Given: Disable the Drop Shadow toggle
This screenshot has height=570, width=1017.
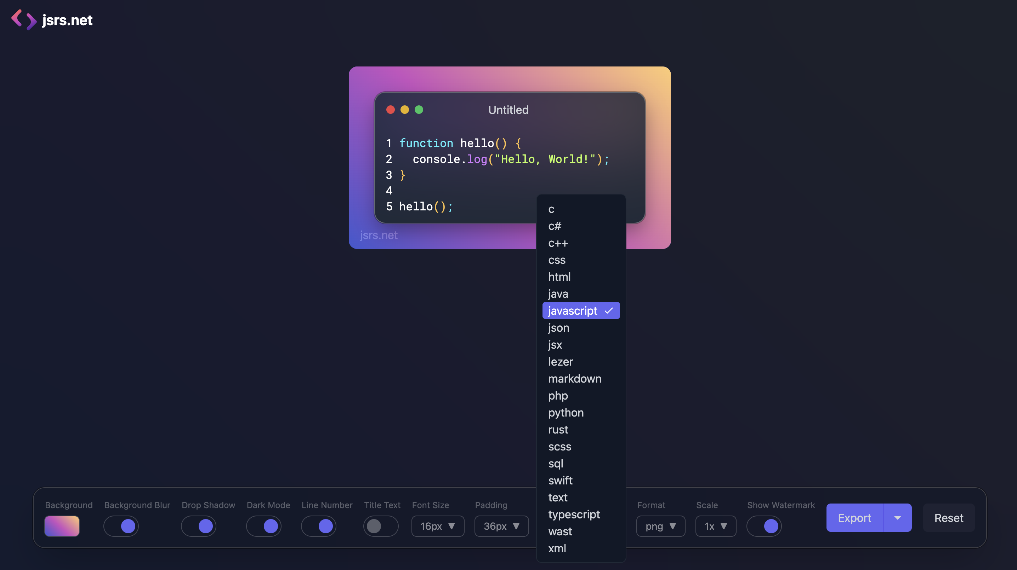Looking at the screenshot, I should pyautogui.click(x=199, y=526).
